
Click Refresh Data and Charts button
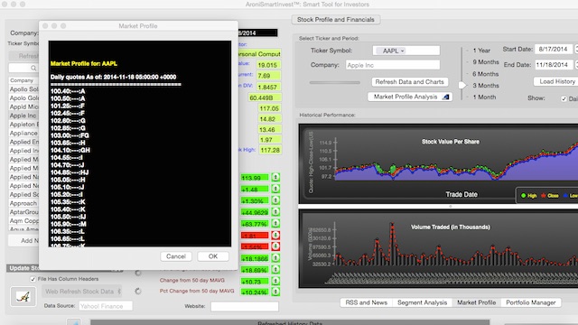[x=409, y=82]
